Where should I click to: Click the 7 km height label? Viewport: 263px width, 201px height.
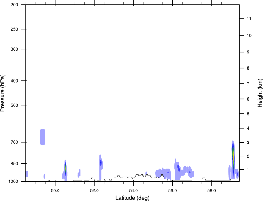[x=248, y=84]
